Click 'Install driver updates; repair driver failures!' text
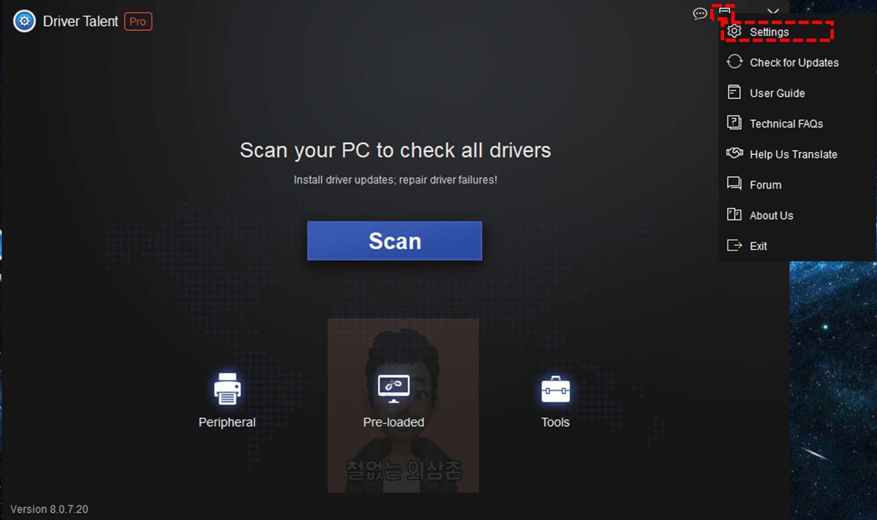This screenshot has width=877, height=520. click(395, 180)
